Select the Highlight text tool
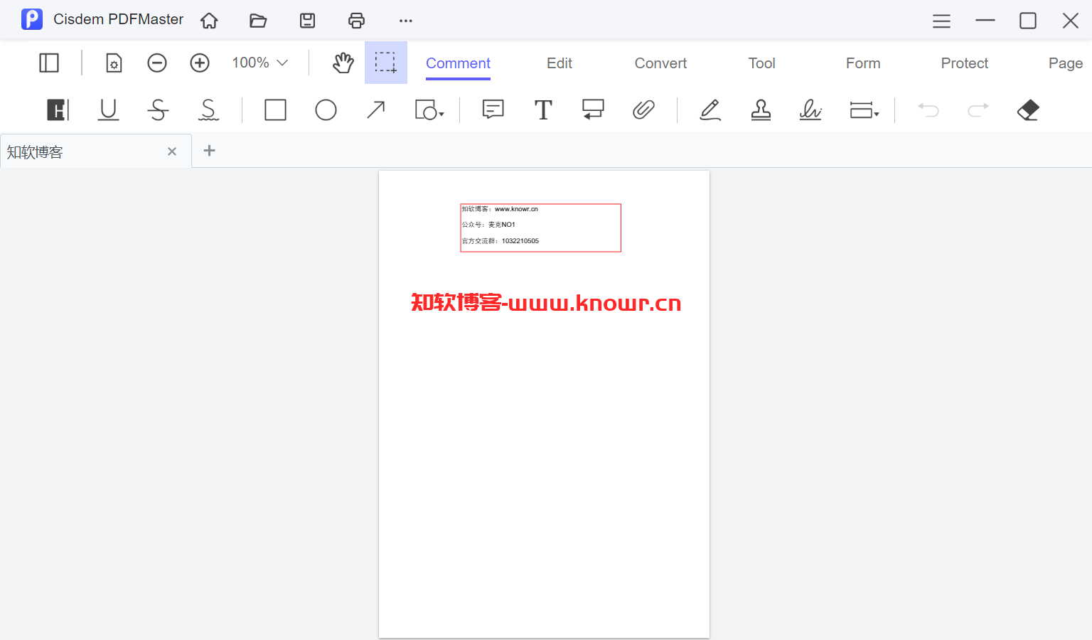 (58, 110)
